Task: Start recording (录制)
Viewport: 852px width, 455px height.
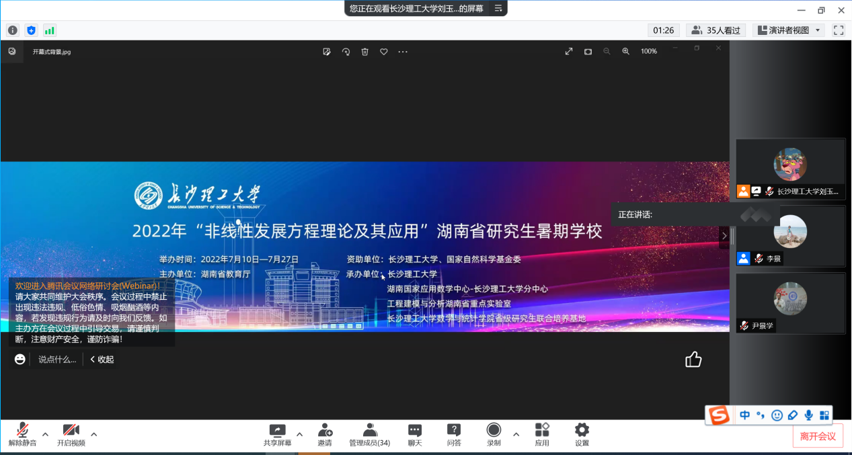Action: [494, 434]
